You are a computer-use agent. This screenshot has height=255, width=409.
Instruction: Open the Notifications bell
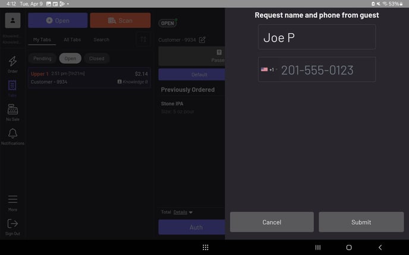[12, 136]
